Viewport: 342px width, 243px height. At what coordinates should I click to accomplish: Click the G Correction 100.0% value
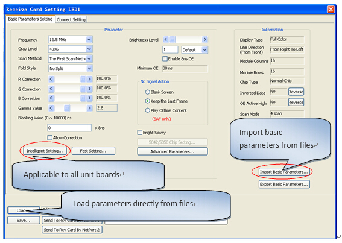coord(107,88)
